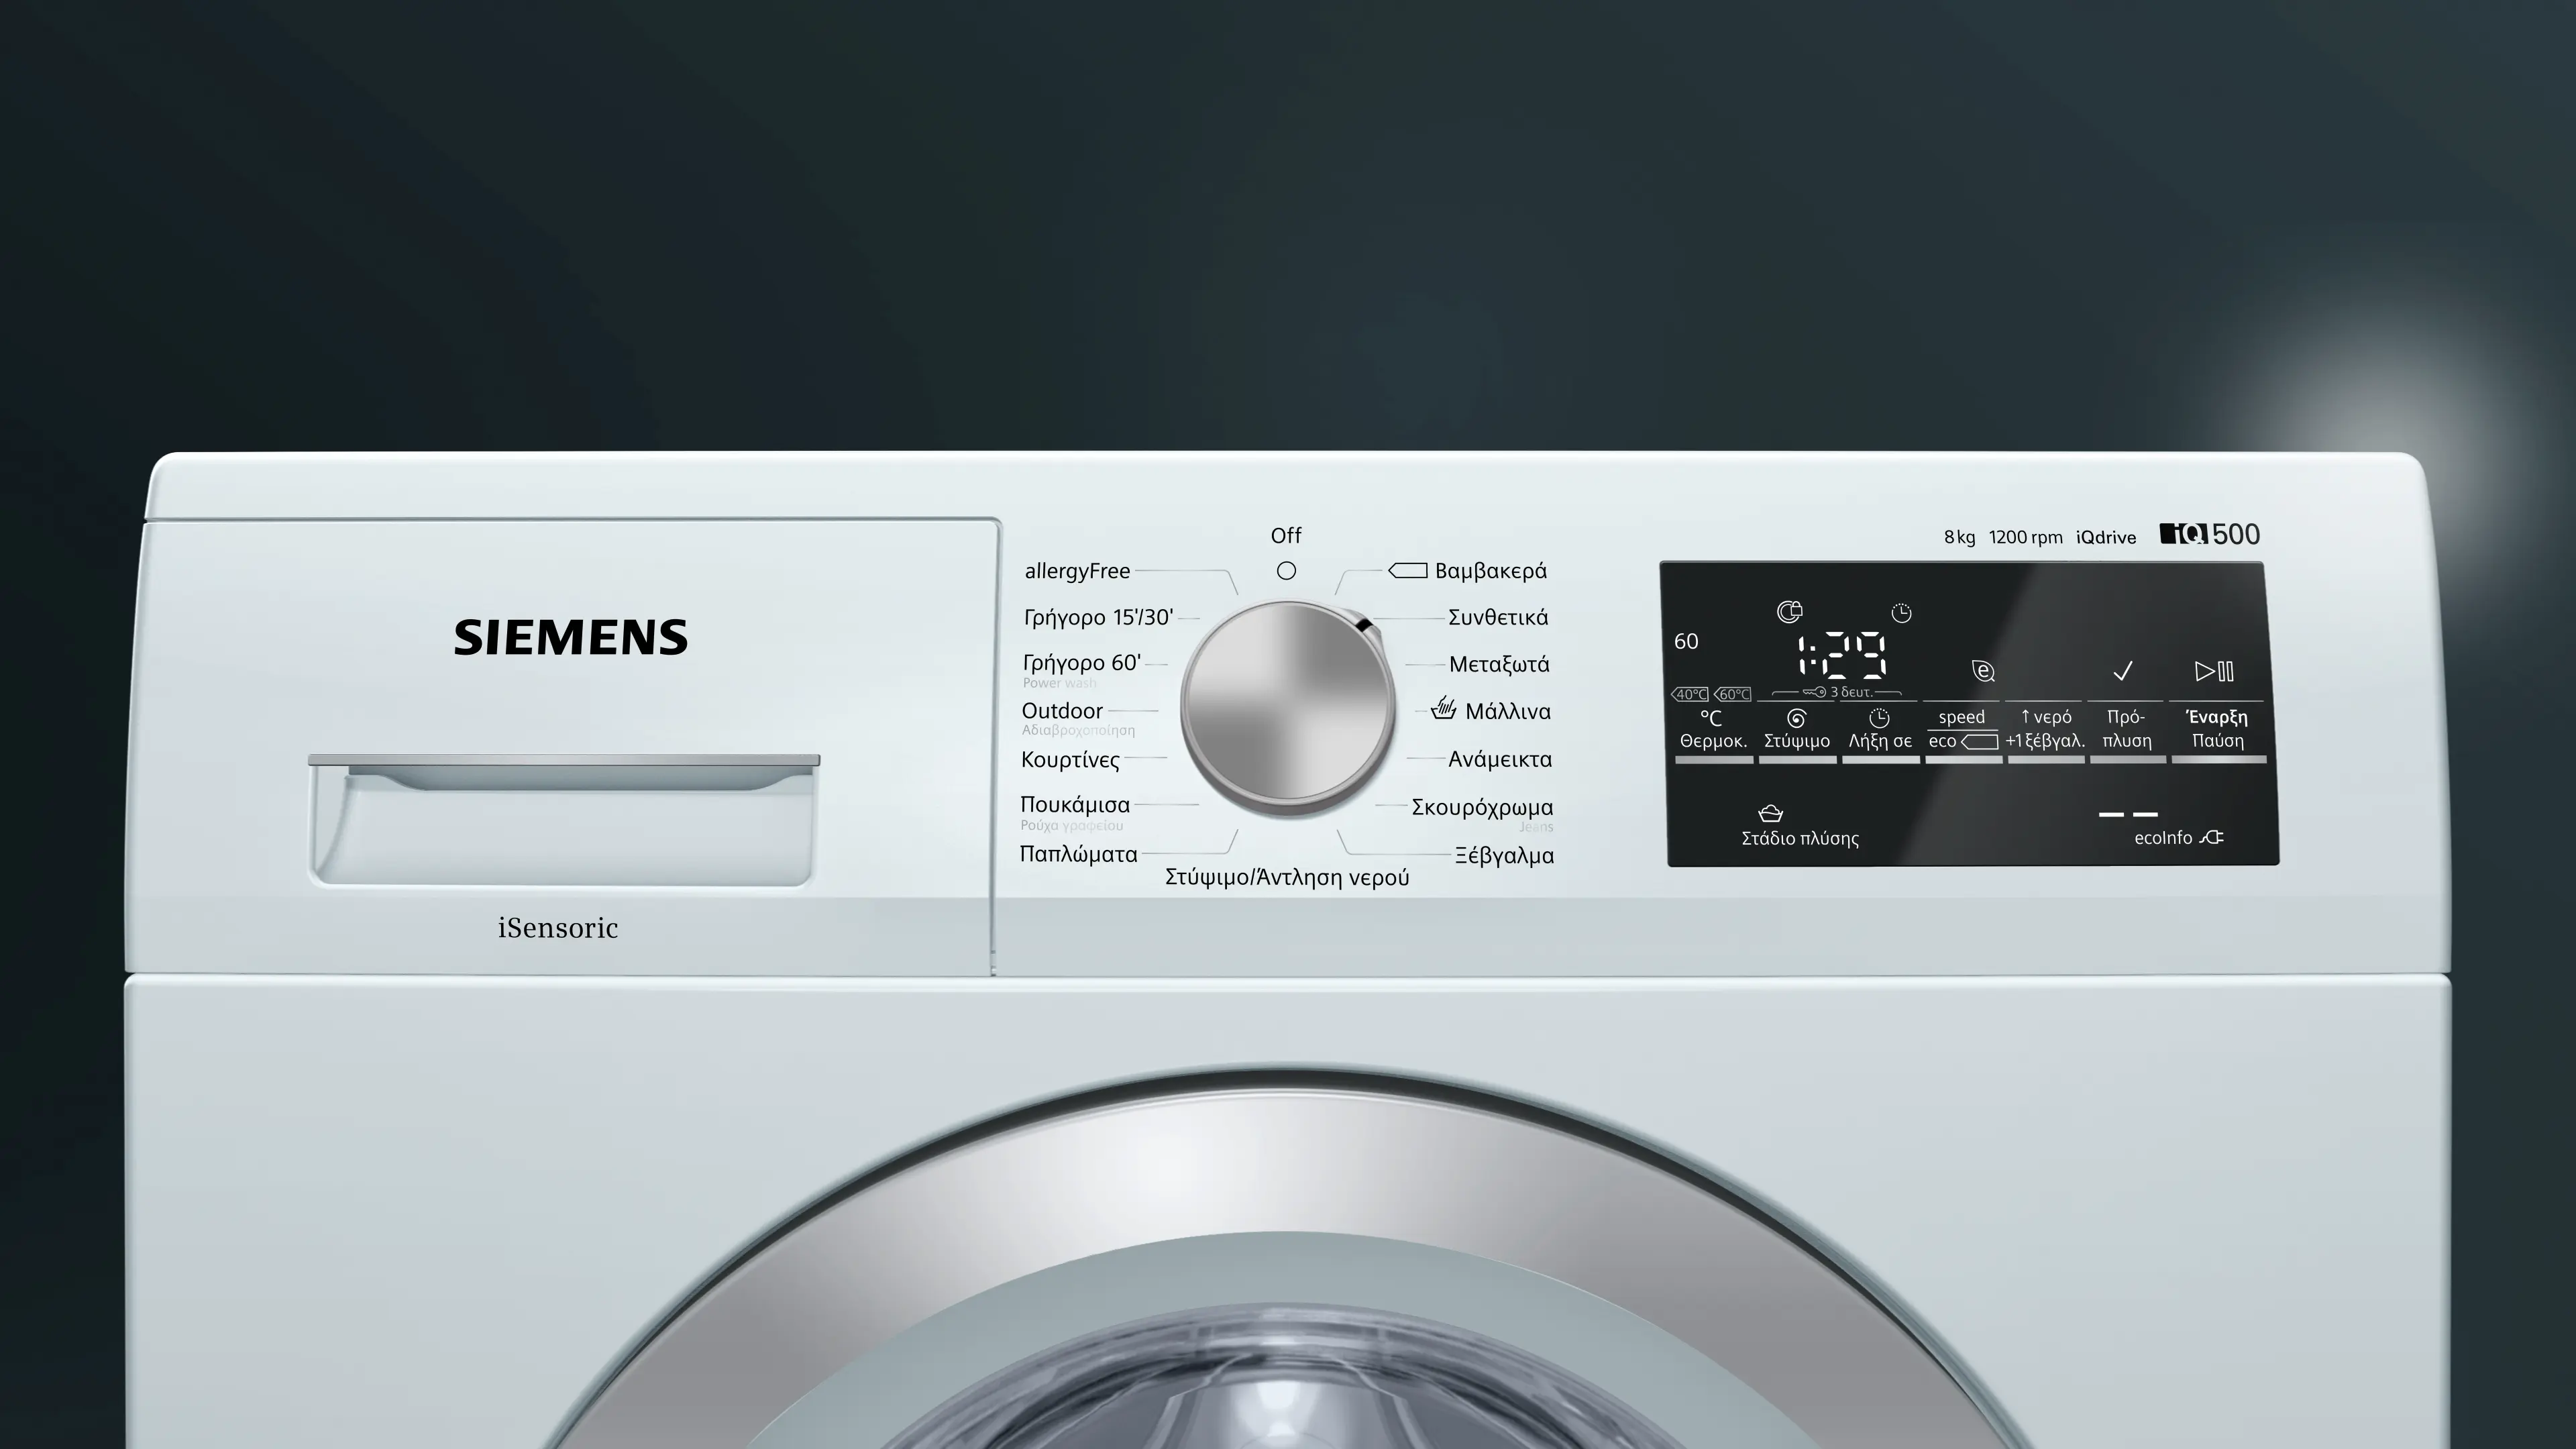
Task: Tap the child lock drum icon
Action: (x=1789, y=611)
